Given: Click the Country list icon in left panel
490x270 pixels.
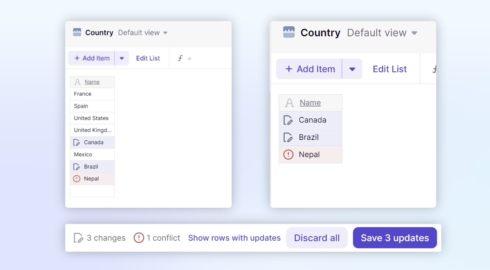Looking at the screenshot, I should 77,32.
